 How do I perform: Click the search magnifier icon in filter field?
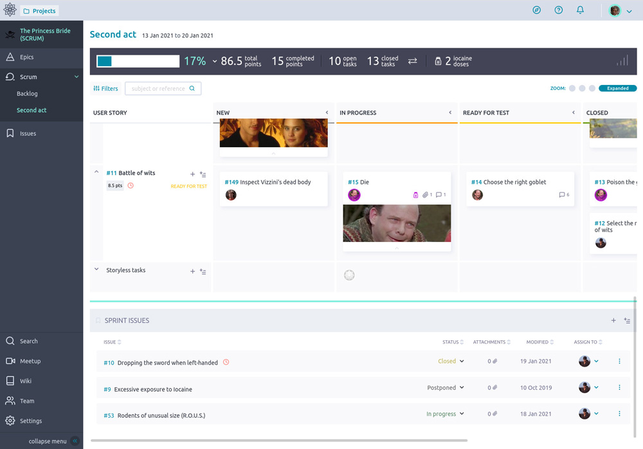192,88
